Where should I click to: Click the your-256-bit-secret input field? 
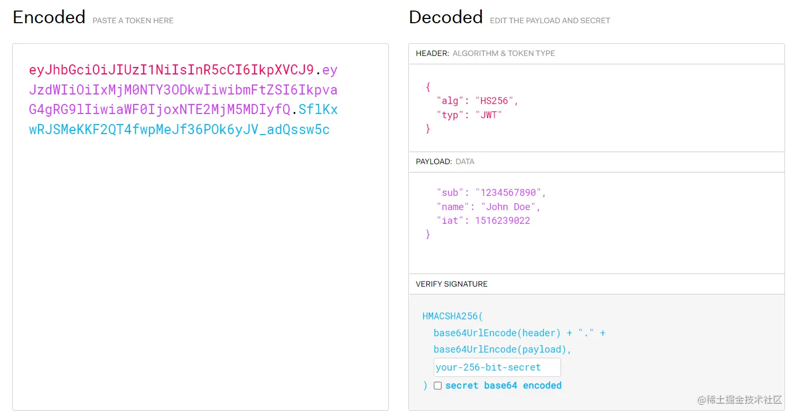497,367
